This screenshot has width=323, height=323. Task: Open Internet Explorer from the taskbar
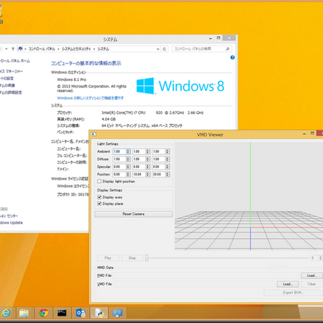coord(6,313)
